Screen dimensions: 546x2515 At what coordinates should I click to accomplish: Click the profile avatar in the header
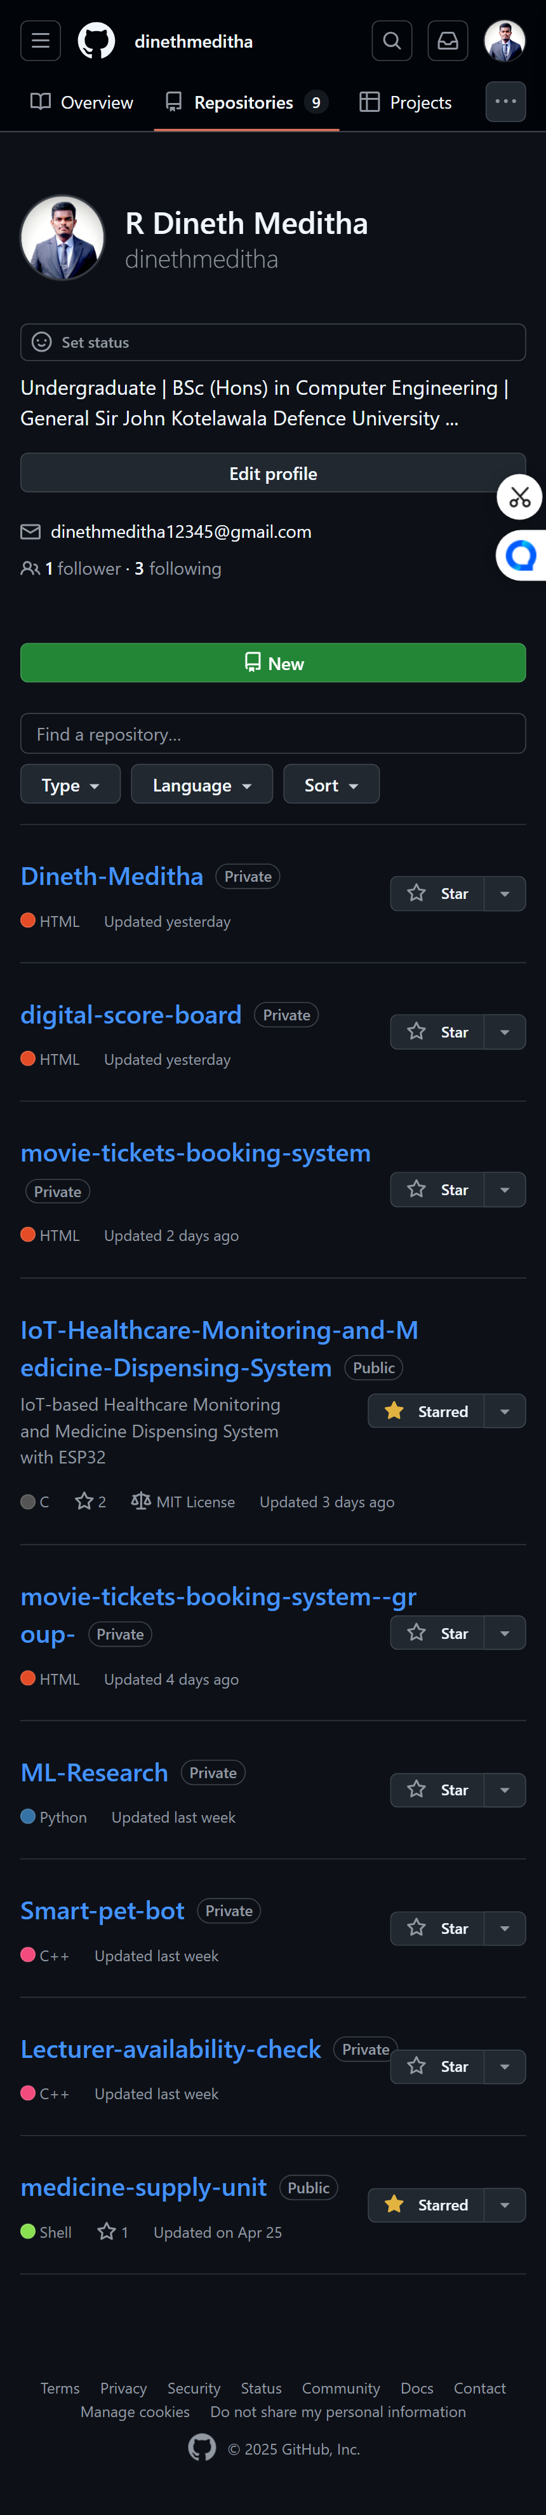505,40
